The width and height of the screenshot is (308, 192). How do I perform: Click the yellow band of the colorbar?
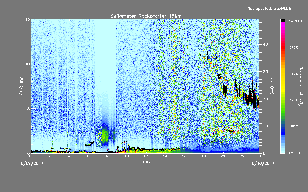[283, 79]
